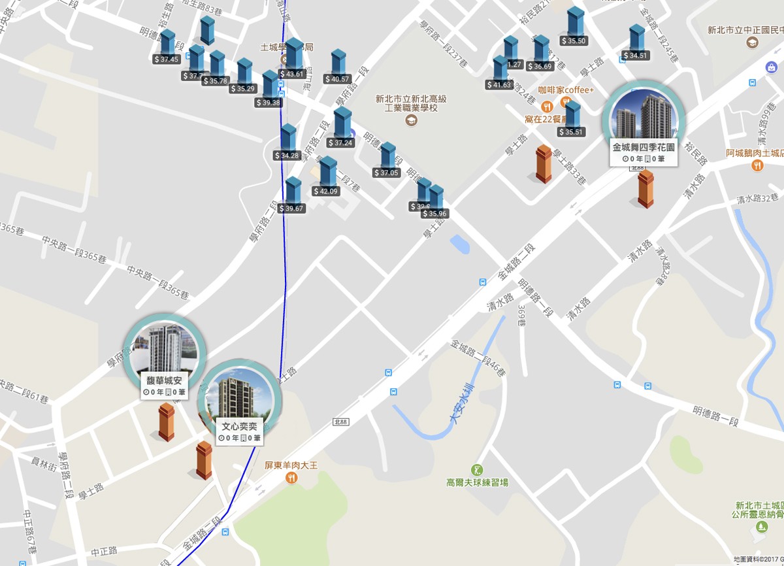The width and height of the screenshot is (784, 566).
Task: Click the unlabeled blue tower near 裕生路83巷
Action: pos(207,30)
